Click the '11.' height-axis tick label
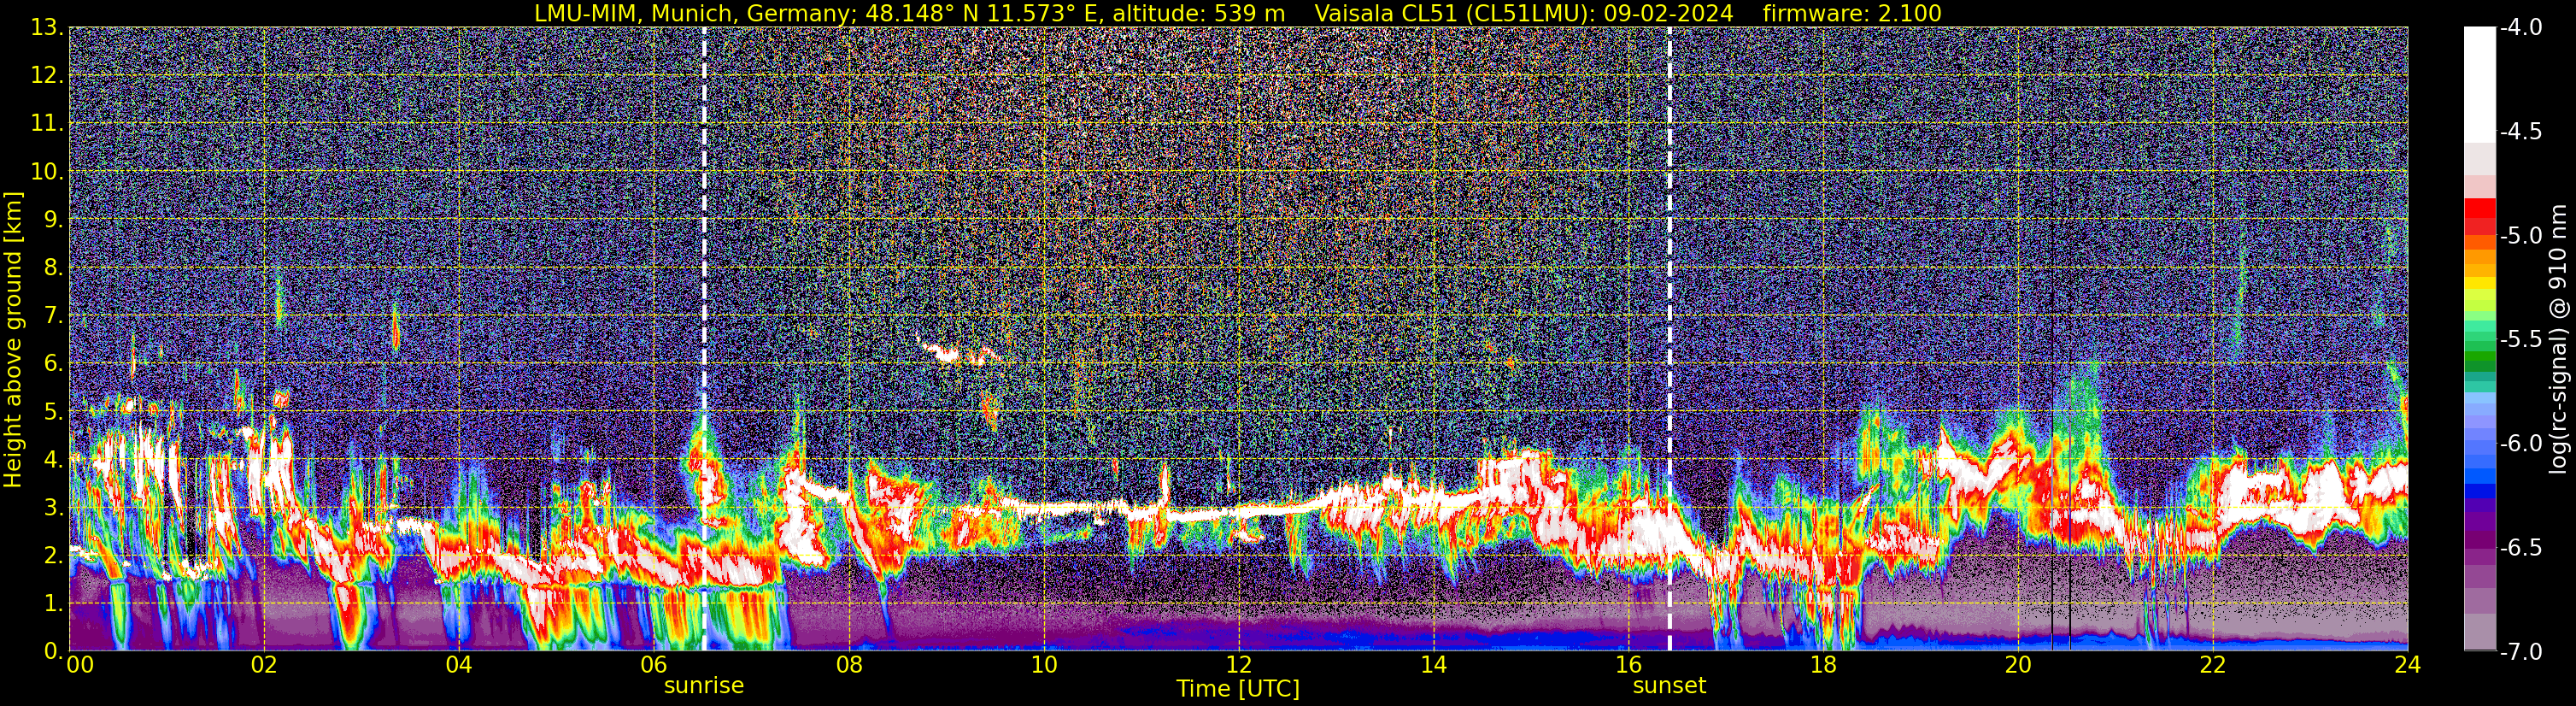The image size is (2576, 706). click(47, 124)
